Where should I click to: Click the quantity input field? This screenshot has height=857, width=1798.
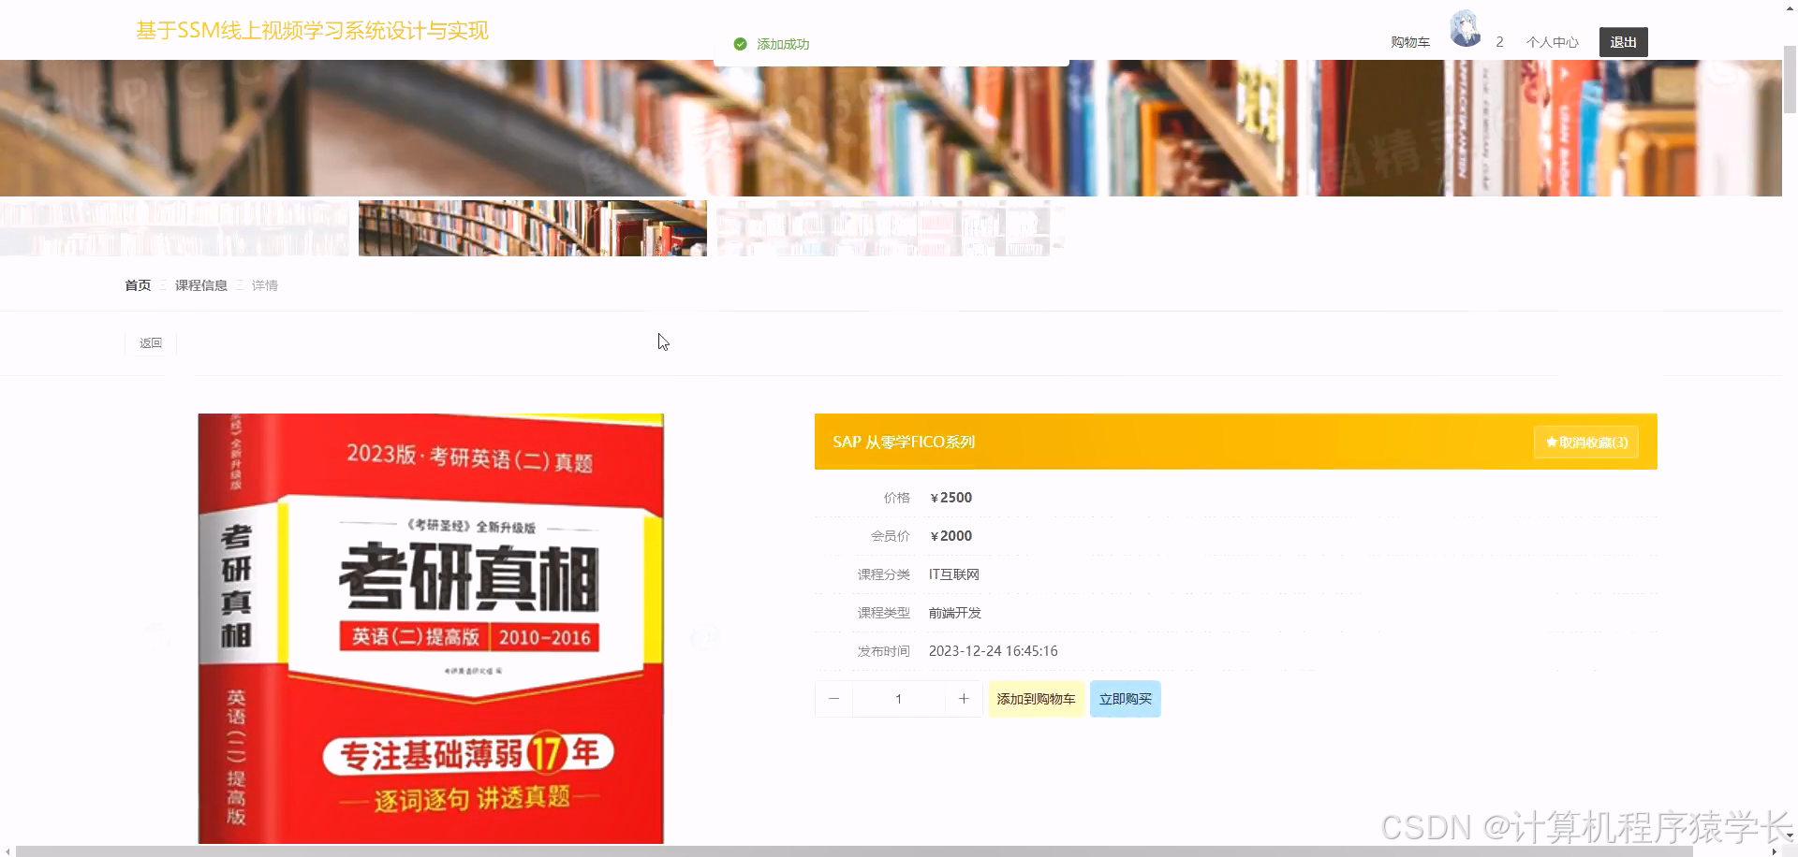coord(899,699)
